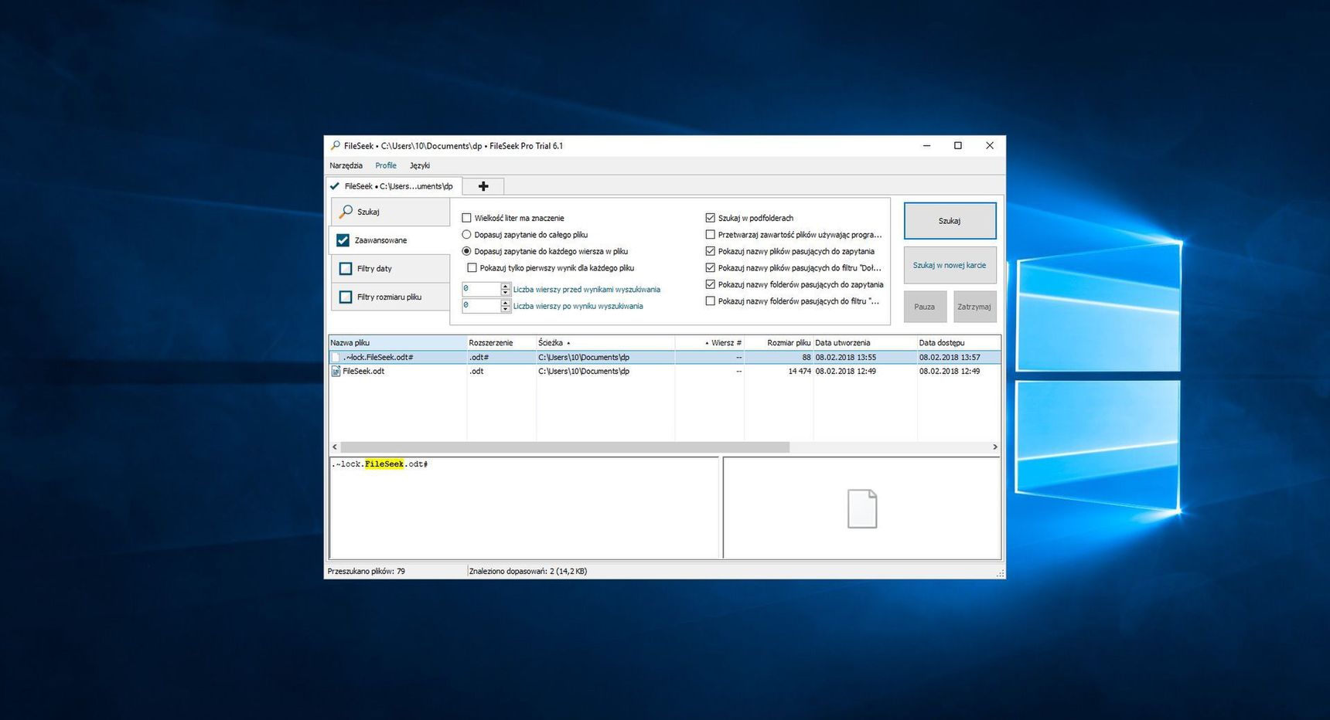This screenshot has height=720, width=1330.
Task: Check 'Pokazuj tylko pierwszy wynik dla każdego pliku'
Action: (472, 268)
